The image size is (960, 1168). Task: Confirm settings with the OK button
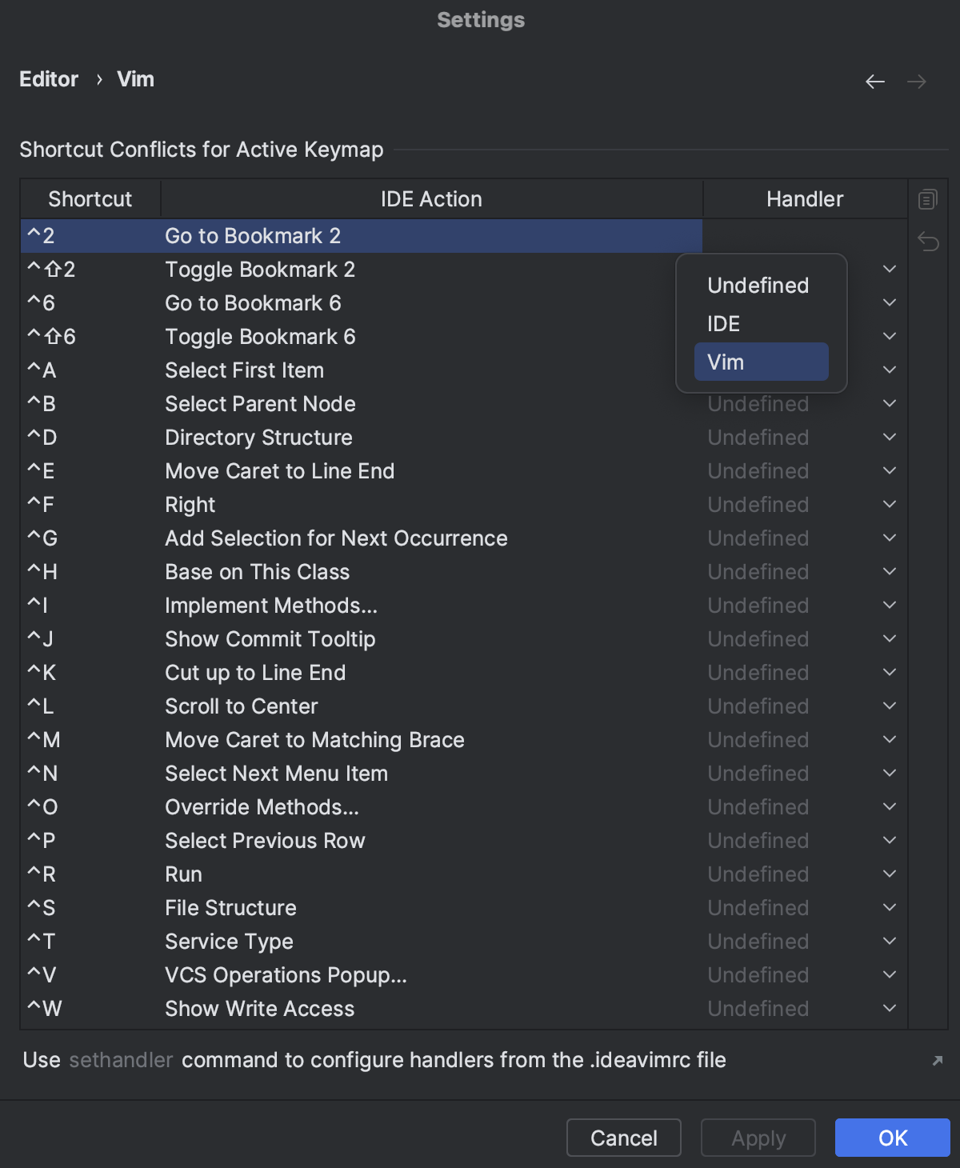pos(891,1138)
